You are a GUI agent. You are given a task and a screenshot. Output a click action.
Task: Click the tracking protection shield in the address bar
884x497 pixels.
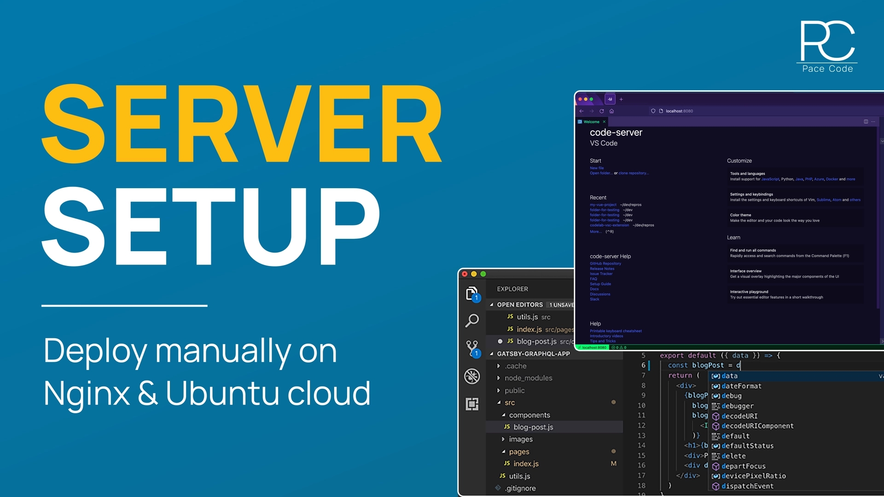coord(653,111)
